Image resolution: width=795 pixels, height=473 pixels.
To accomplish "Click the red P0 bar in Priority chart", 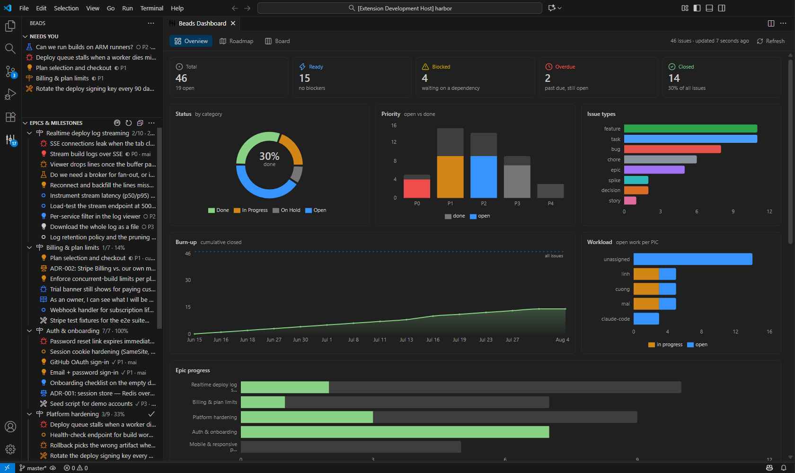I will (417, 188).
